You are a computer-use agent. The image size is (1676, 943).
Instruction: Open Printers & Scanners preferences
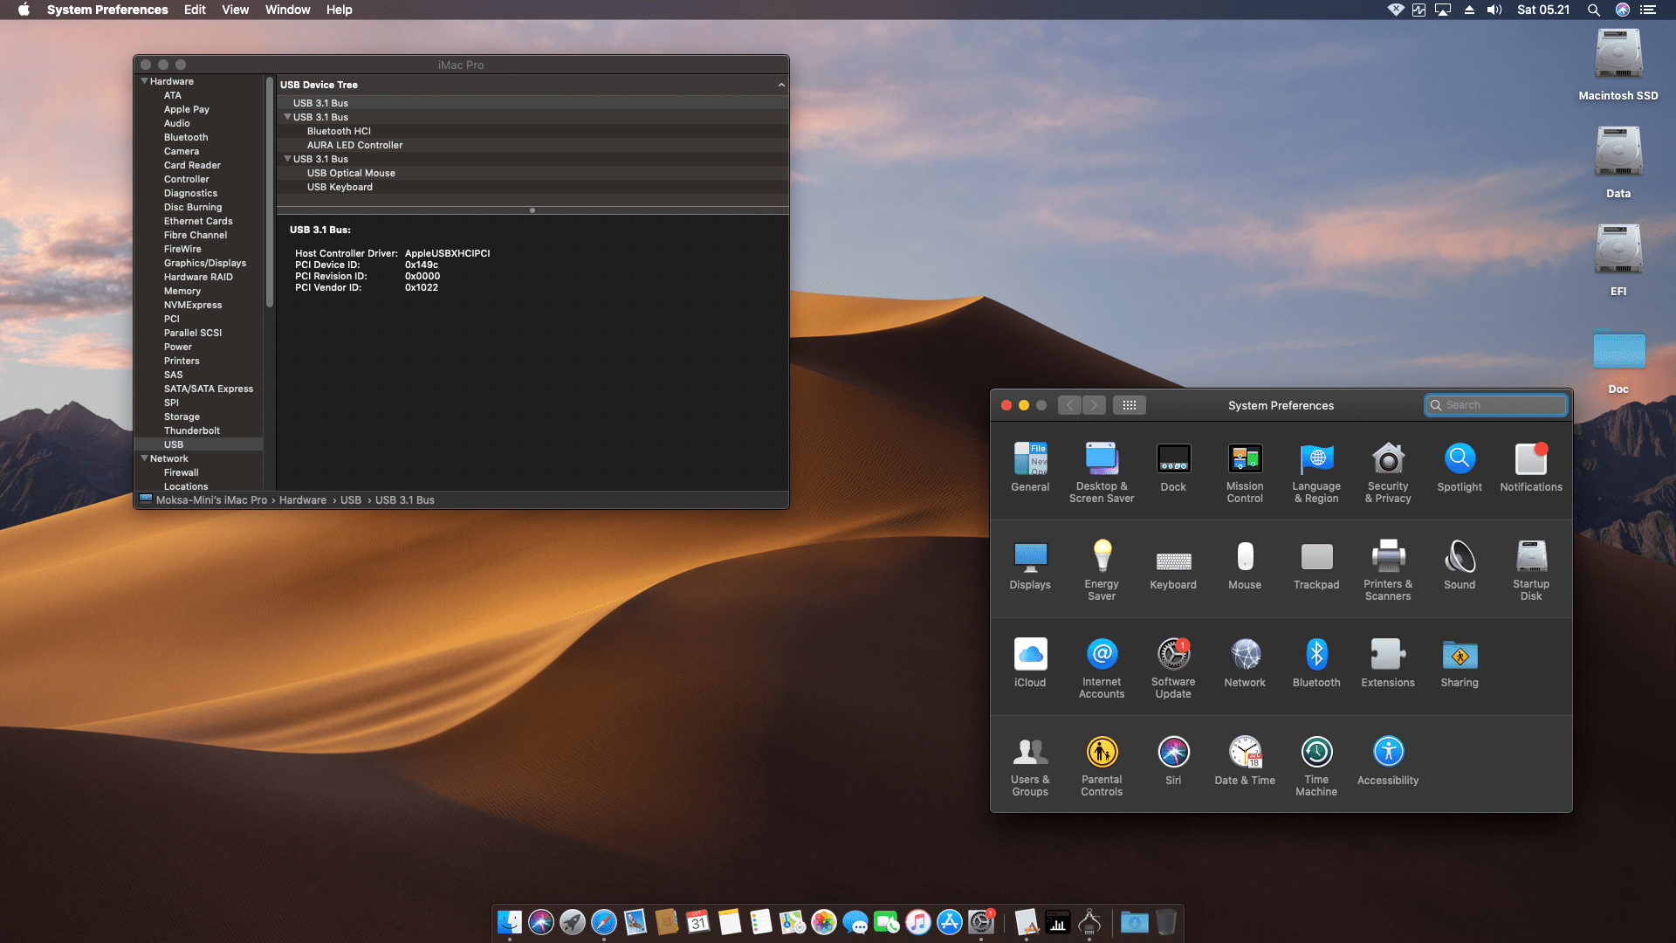[x=1388, y=570]
